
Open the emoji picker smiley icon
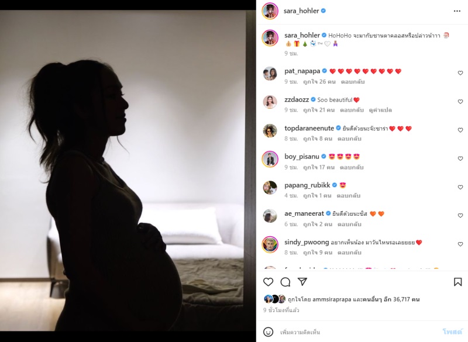(268, 331)
